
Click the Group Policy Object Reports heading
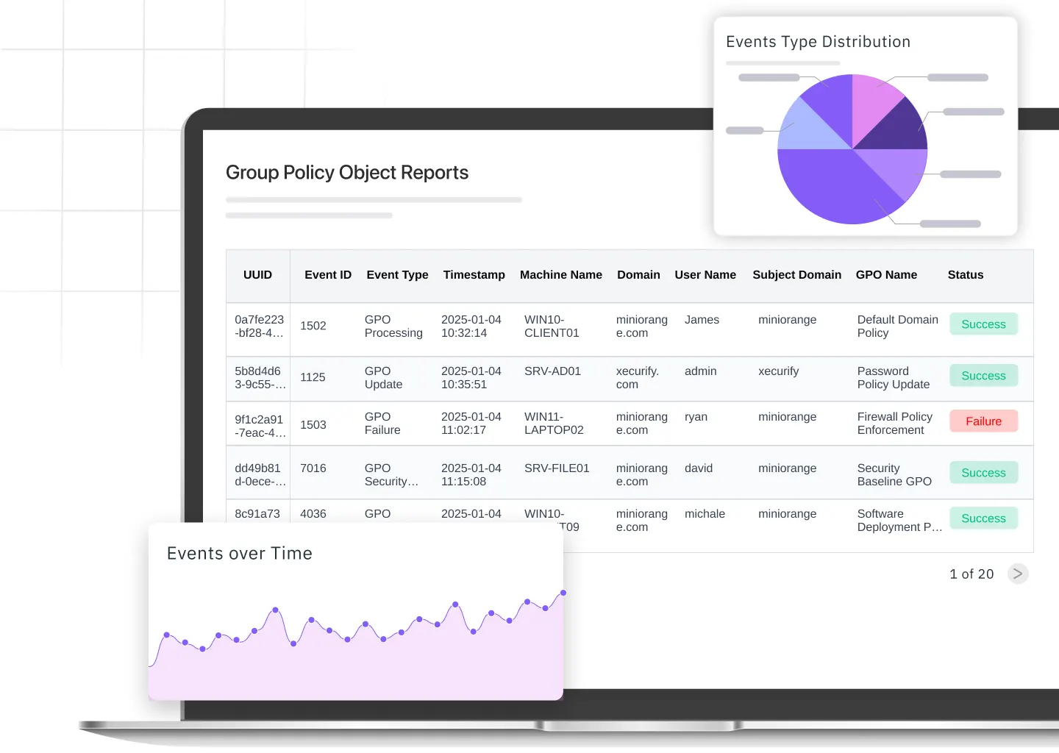pos(347,172)
